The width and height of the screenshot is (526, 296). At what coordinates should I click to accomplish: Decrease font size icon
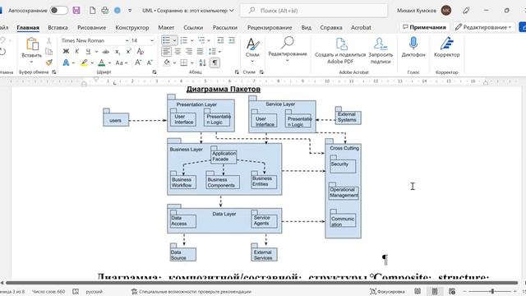tap(150, 62)
